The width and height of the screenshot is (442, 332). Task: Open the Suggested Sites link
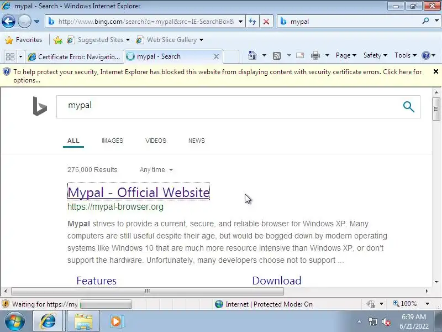pos(98,40)
